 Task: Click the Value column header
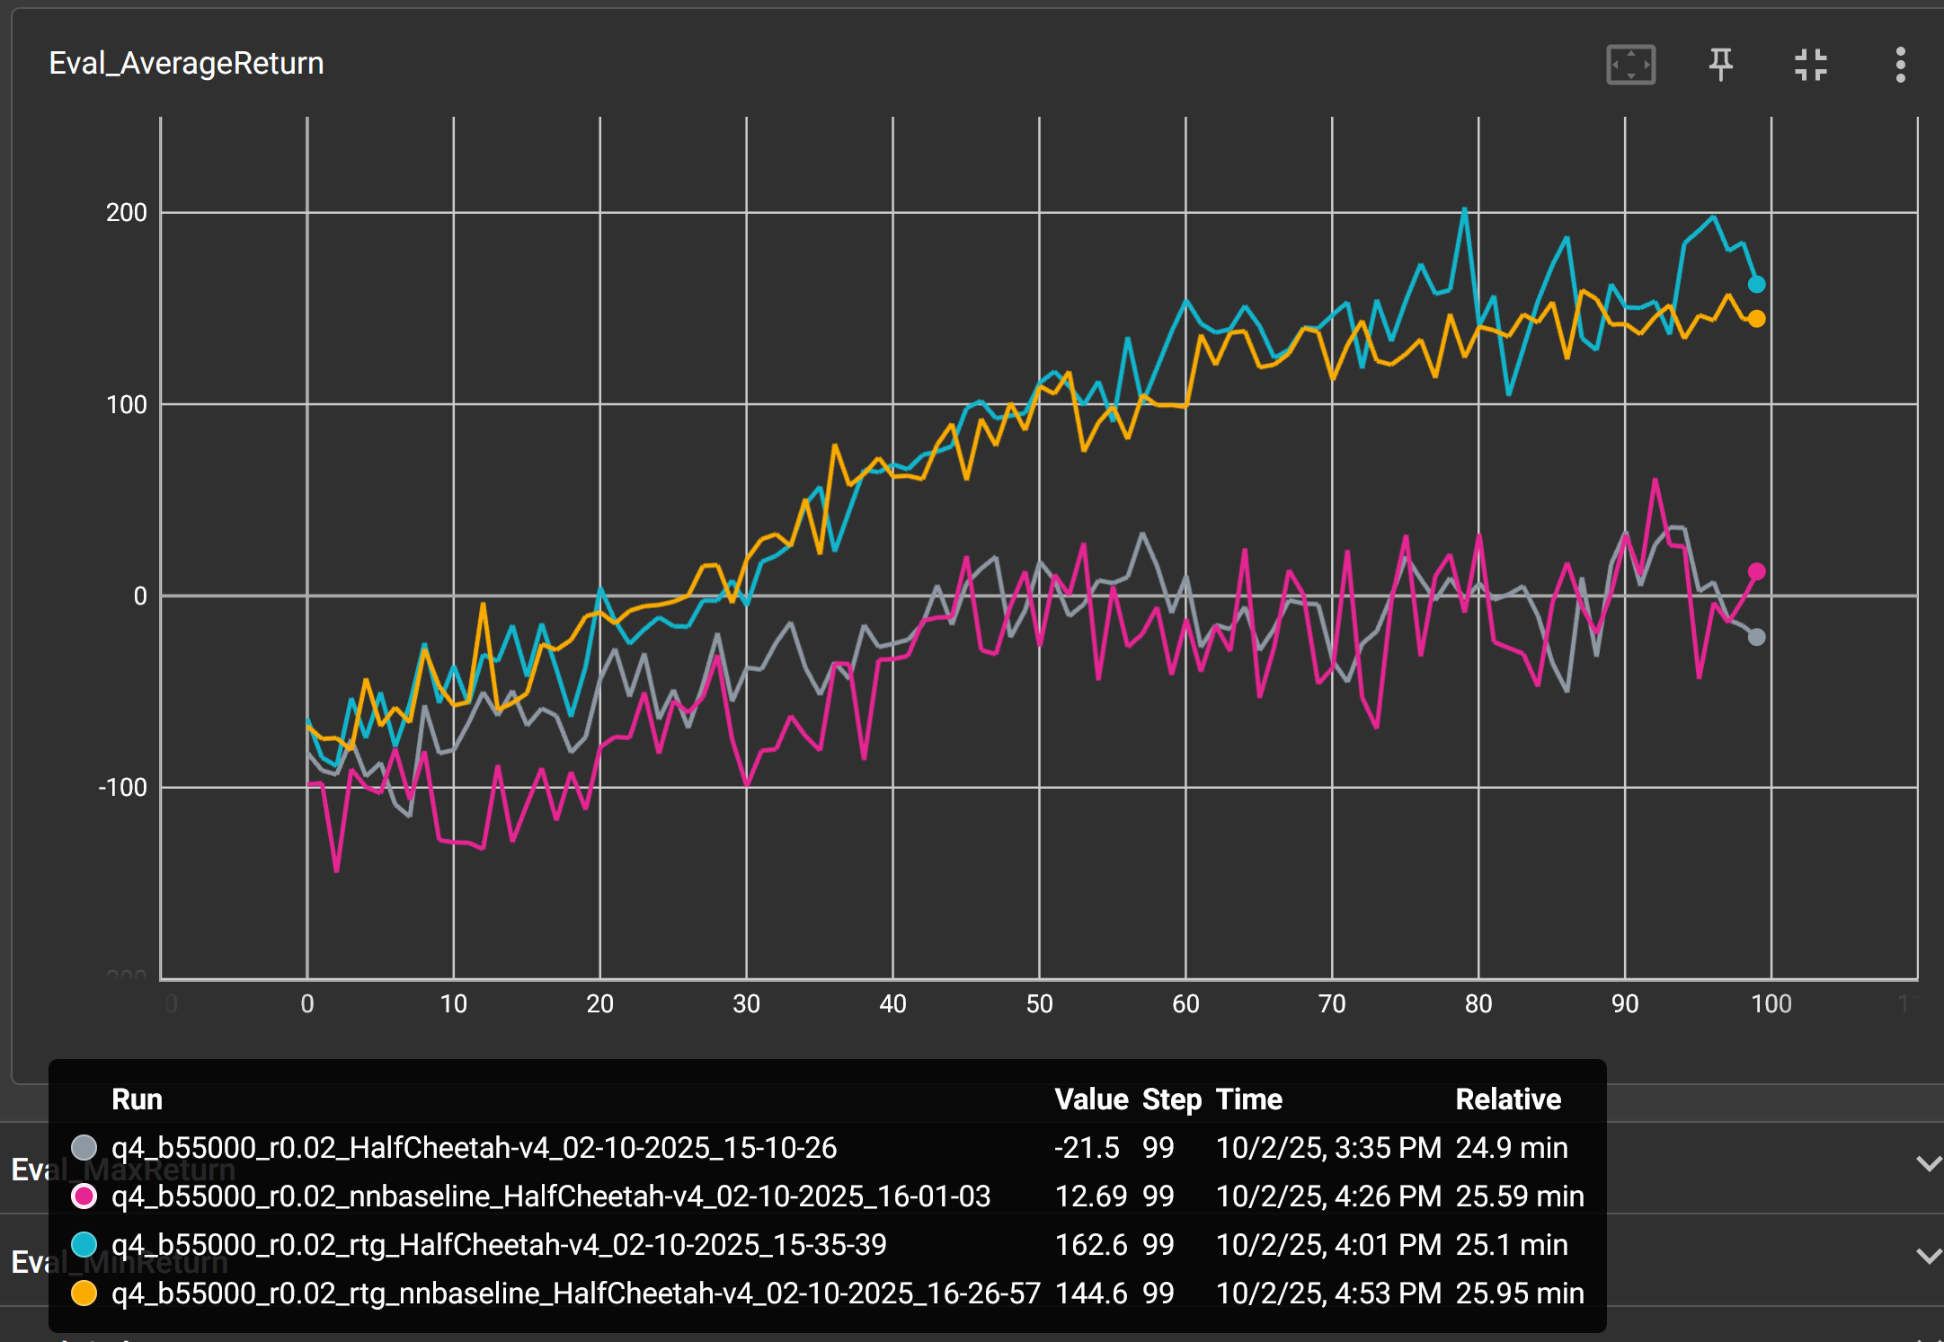[1090, 1099]
